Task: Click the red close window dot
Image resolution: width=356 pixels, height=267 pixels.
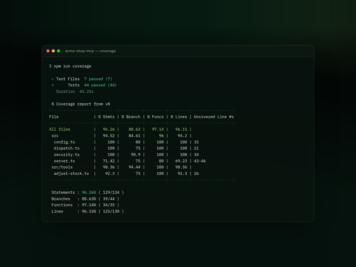Action: pos(48,51)
